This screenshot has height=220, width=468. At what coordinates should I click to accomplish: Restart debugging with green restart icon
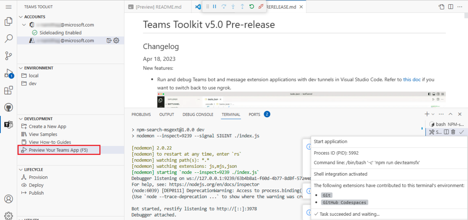point(252,7)
